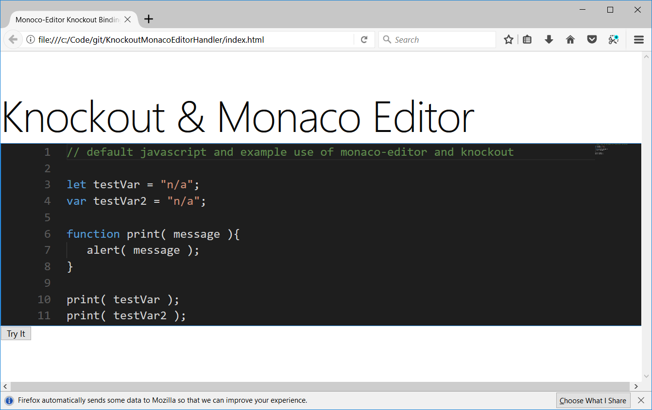The image size is (652, 410).
Task: Maximize the Firefox window
Action: [610, 10]
